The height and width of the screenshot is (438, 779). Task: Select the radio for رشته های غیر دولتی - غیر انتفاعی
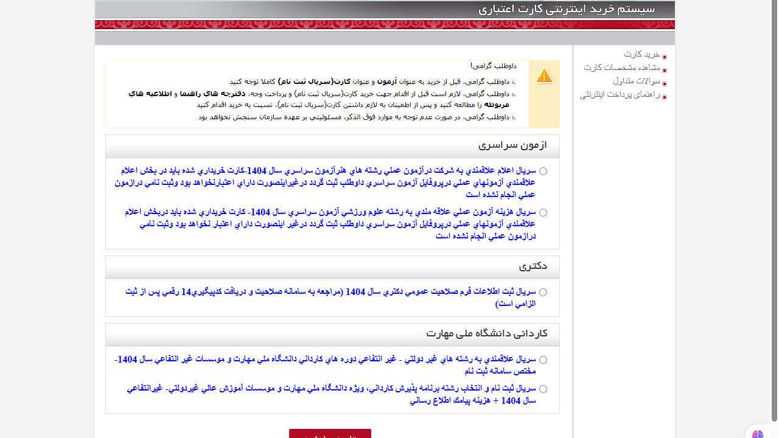click(543, 360)
